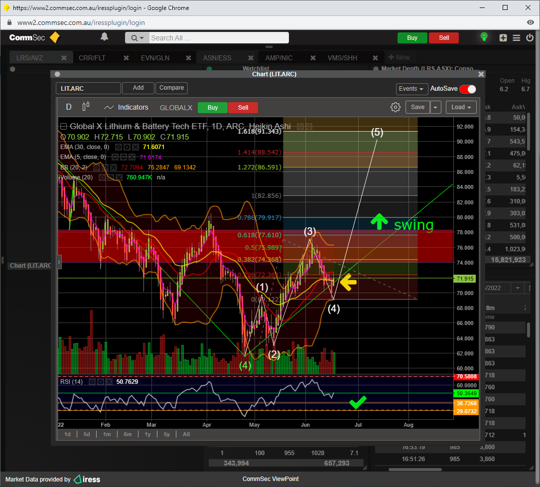Open the Load dropdown
Screen dimensions: 540x487
(x=461, y=107)
